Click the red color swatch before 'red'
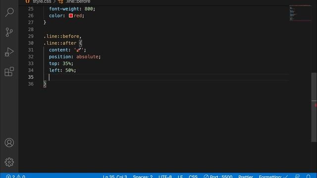 (x=71, y=15)
